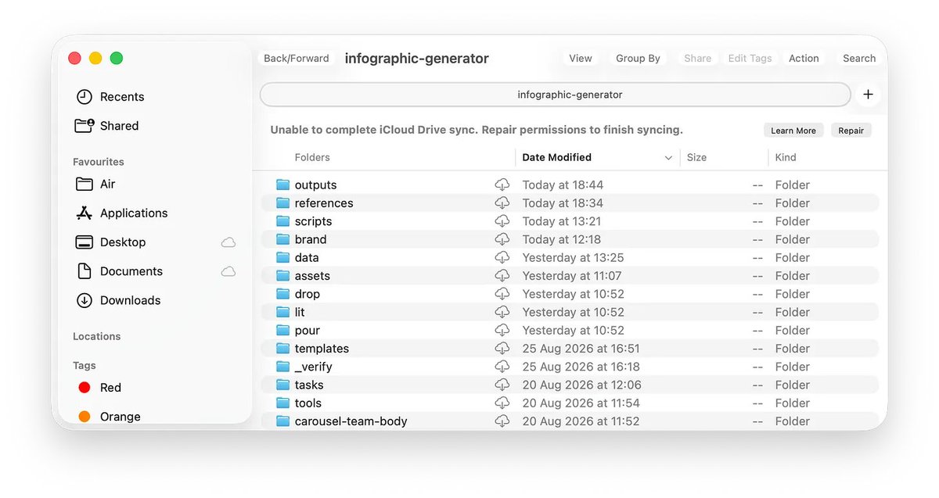Click the Repair button in the sync banner
Image resolution: width=939 pixels, height=498 pixels.
pos(851,131)
